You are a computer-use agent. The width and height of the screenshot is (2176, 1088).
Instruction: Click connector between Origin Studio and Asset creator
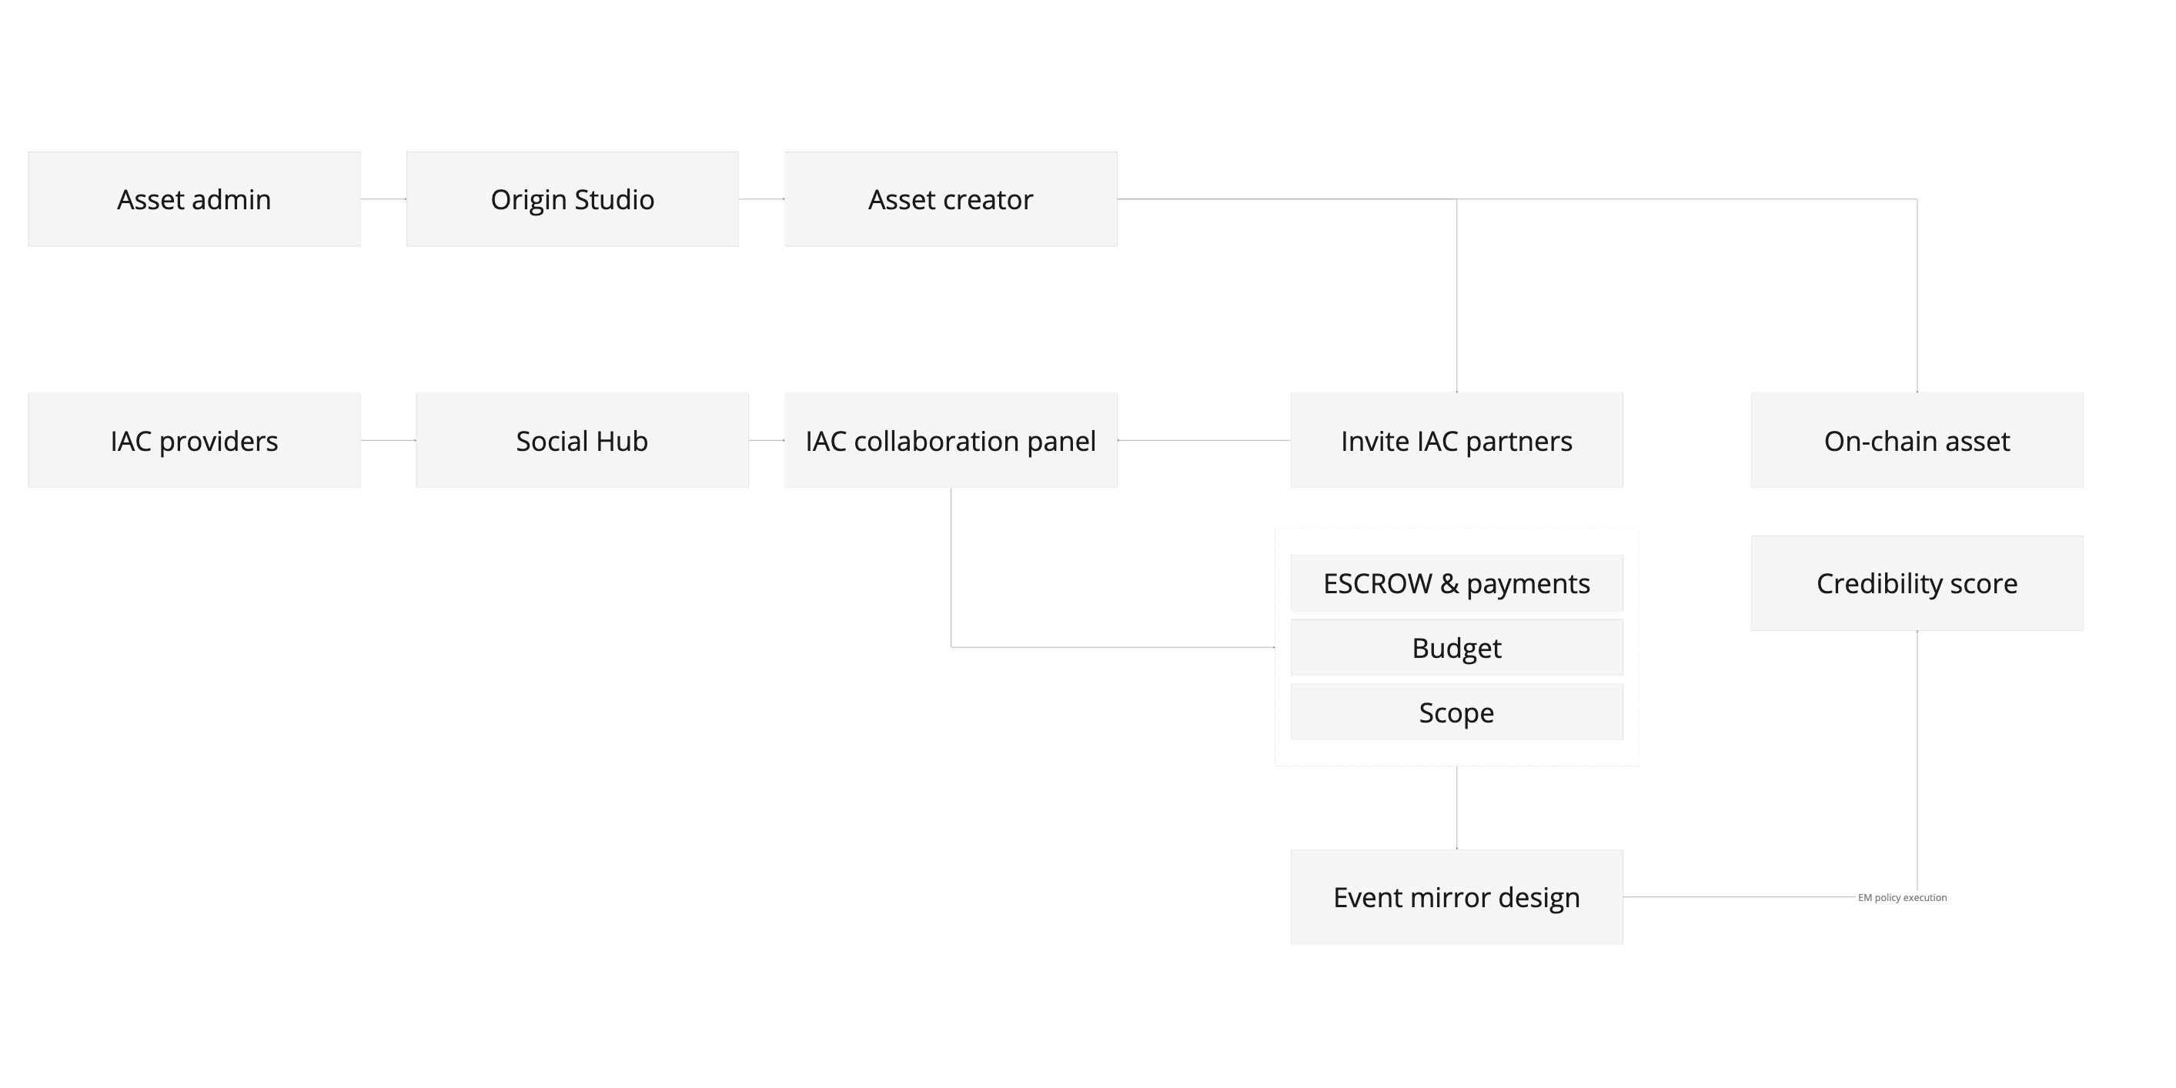761,199
